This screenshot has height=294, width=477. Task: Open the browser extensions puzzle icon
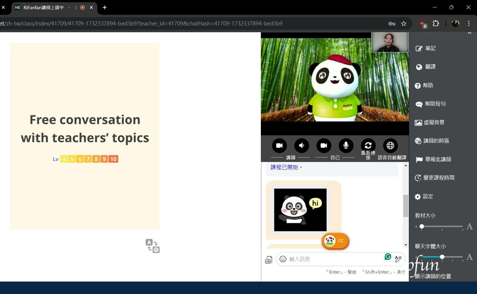436,23
